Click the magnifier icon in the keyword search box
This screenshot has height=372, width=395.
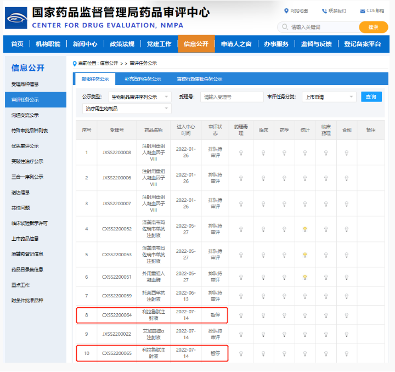click(x=285, y=27)
